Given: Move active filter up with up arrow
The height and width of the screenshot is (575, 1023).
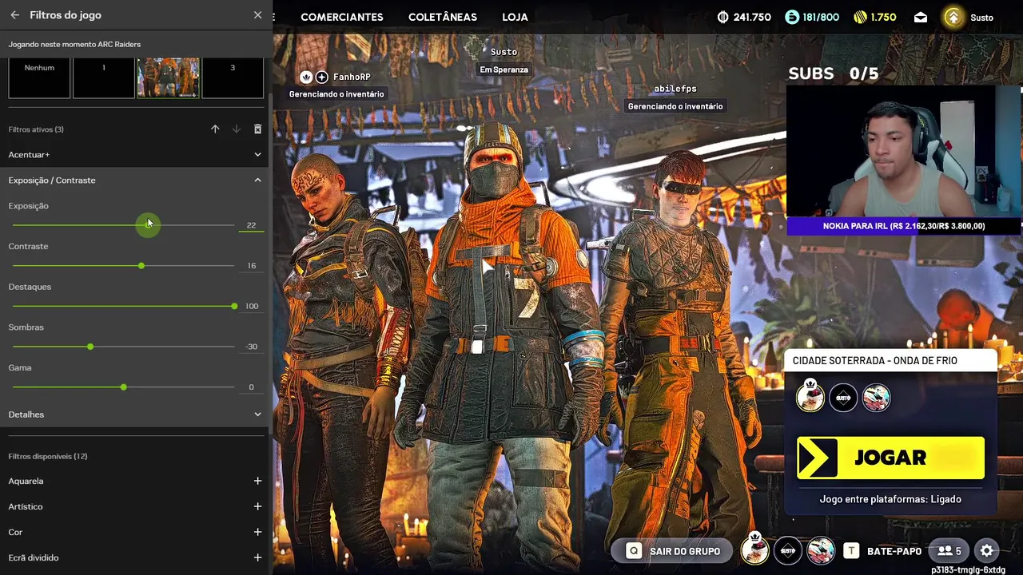Looking at the screenshot, I should coord(215,129).
